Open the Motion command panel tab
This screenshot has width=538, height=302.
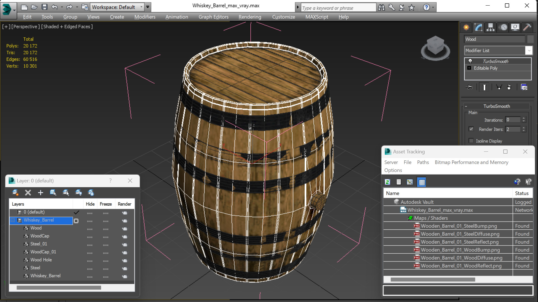coord(504,27)
